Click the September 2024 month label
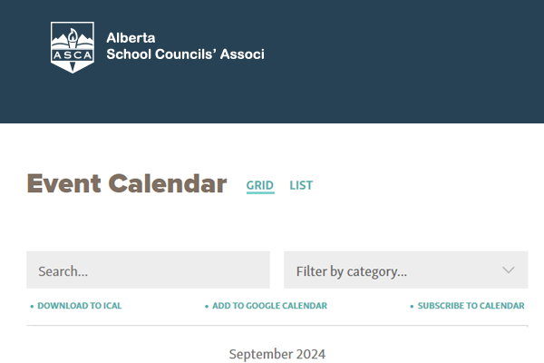544x363 pixels. (277, 354)
